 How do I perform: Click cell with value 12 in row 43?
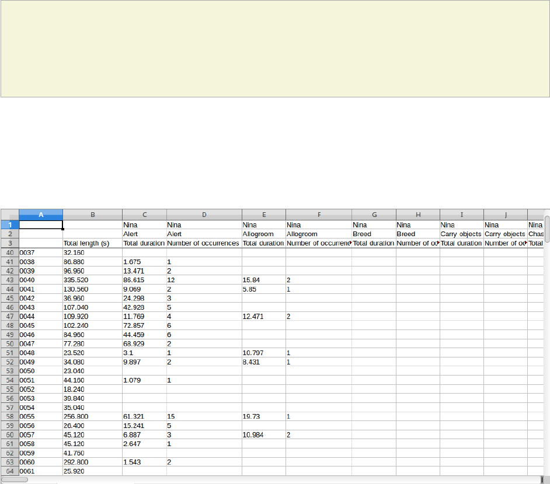pyautogui.click(x=204, y=280)
